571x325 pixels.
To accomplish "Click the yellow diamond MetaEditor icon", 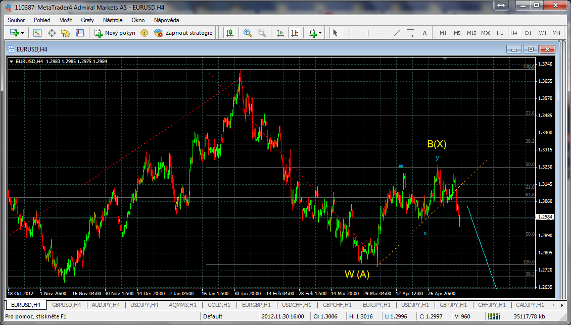I will 145,33.
